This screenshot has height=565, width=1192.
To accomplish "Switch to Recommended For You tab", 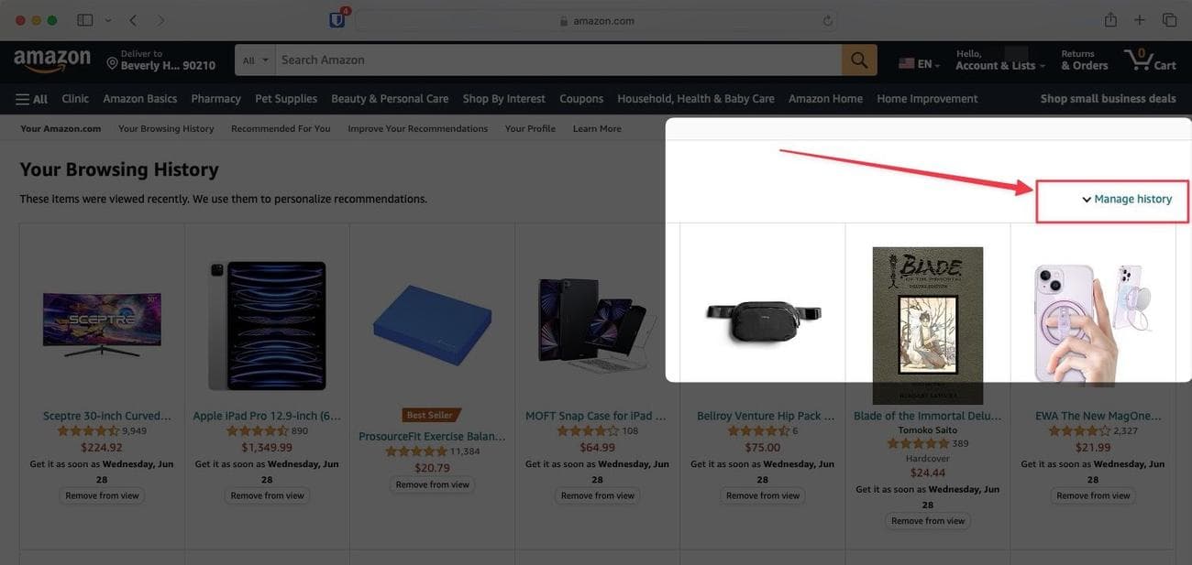I will tap(281, 128).
